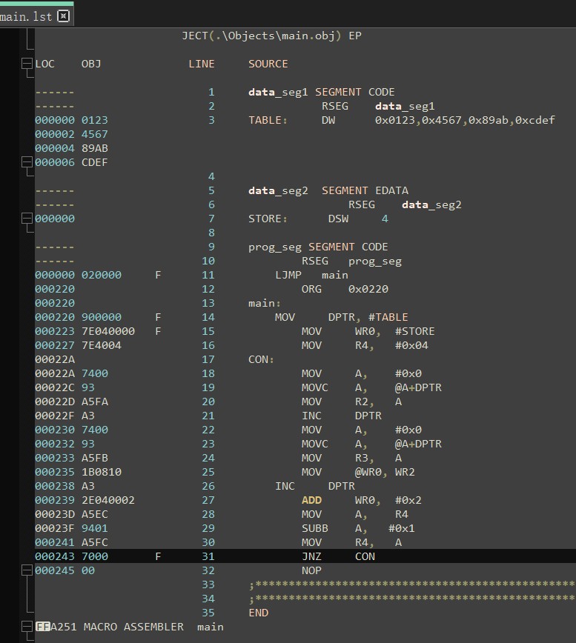Click the highlighted ADD instruction on line 27
Screen dimensions: 576x643
311,500
